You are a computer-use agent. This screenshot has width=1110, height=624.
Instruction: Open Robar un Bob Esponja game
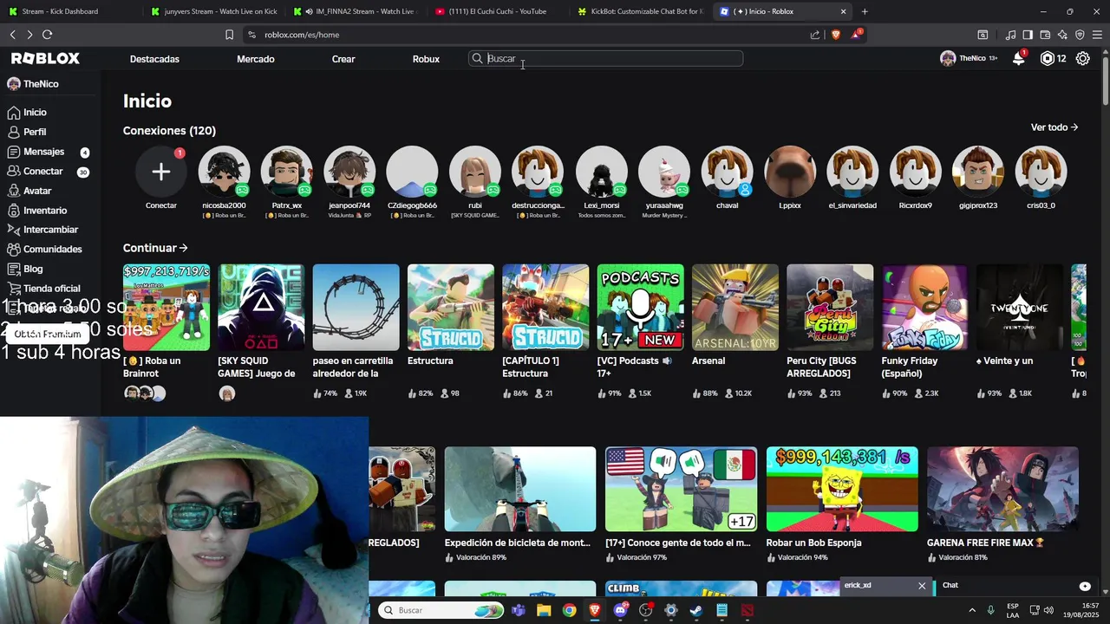pos(842,489)
